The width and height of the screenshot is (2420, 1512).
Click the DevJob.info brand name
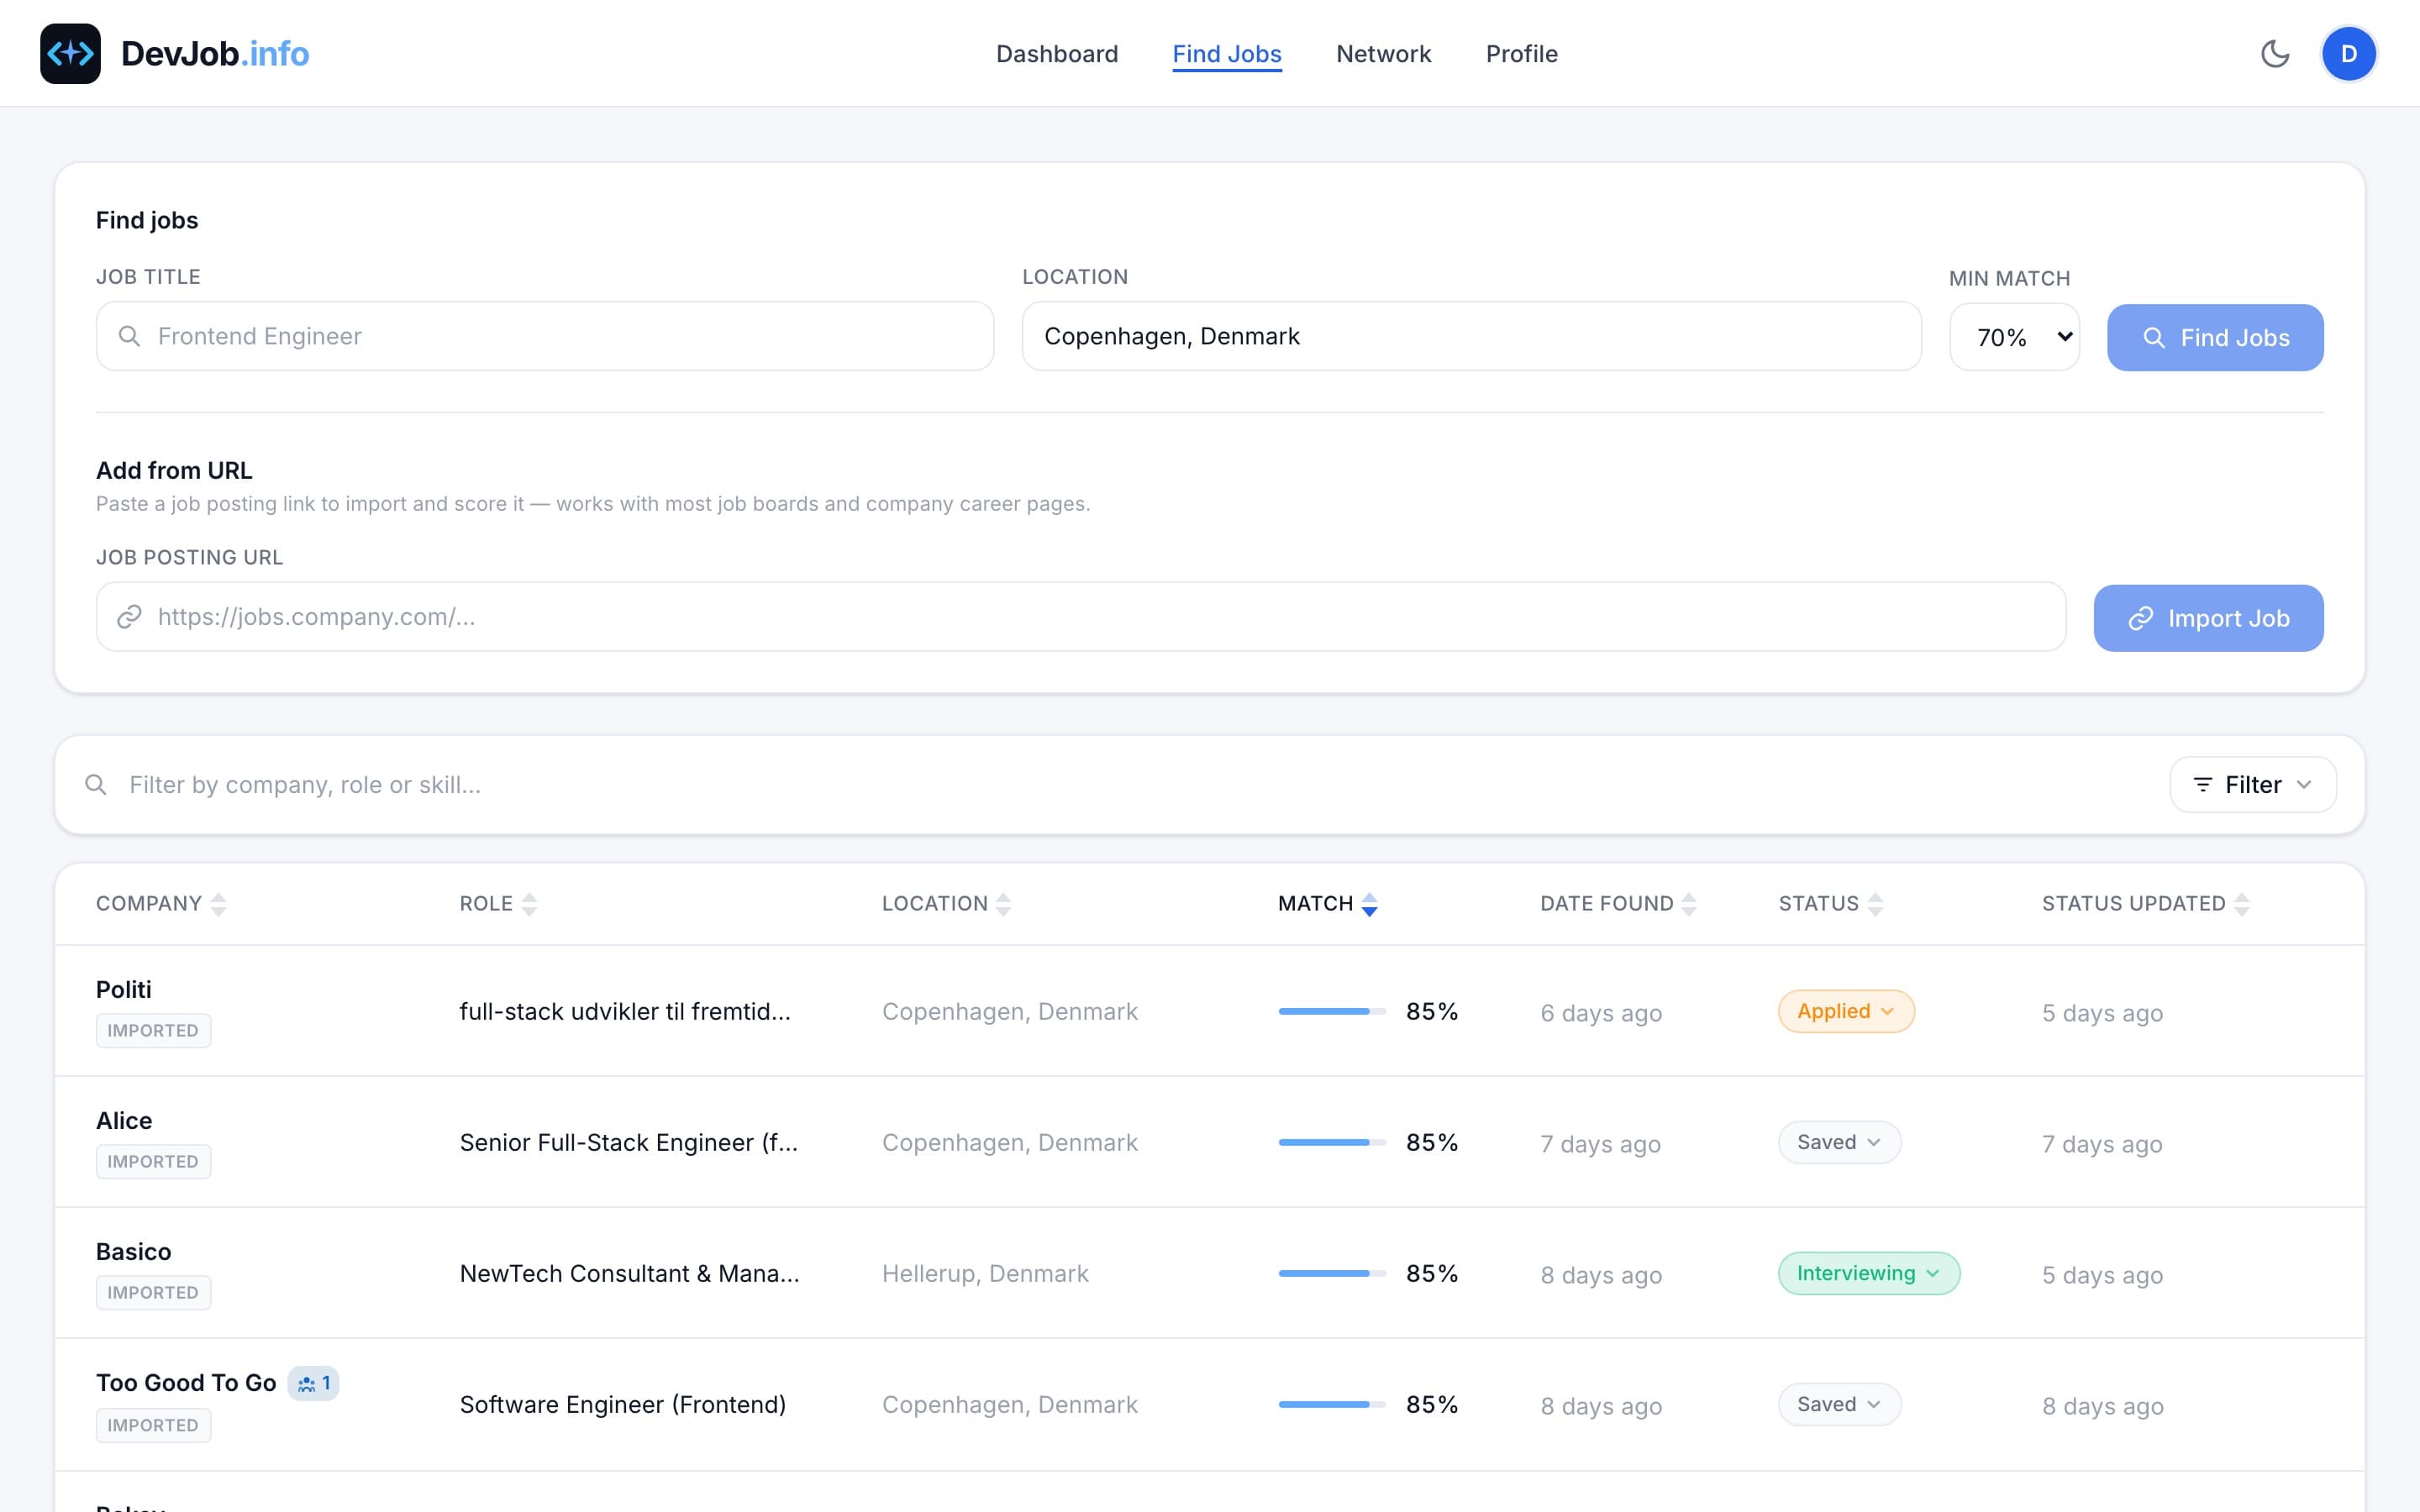[215, 54]
